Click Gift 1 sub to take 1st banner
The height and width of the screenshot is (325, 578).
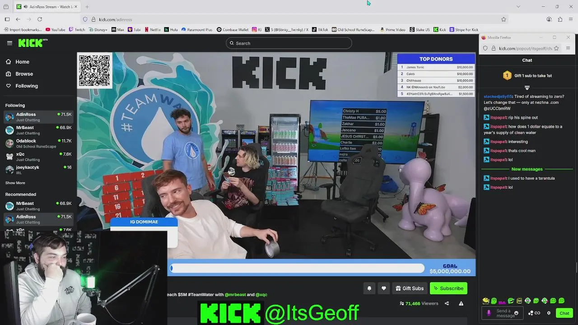click(527, 76)
